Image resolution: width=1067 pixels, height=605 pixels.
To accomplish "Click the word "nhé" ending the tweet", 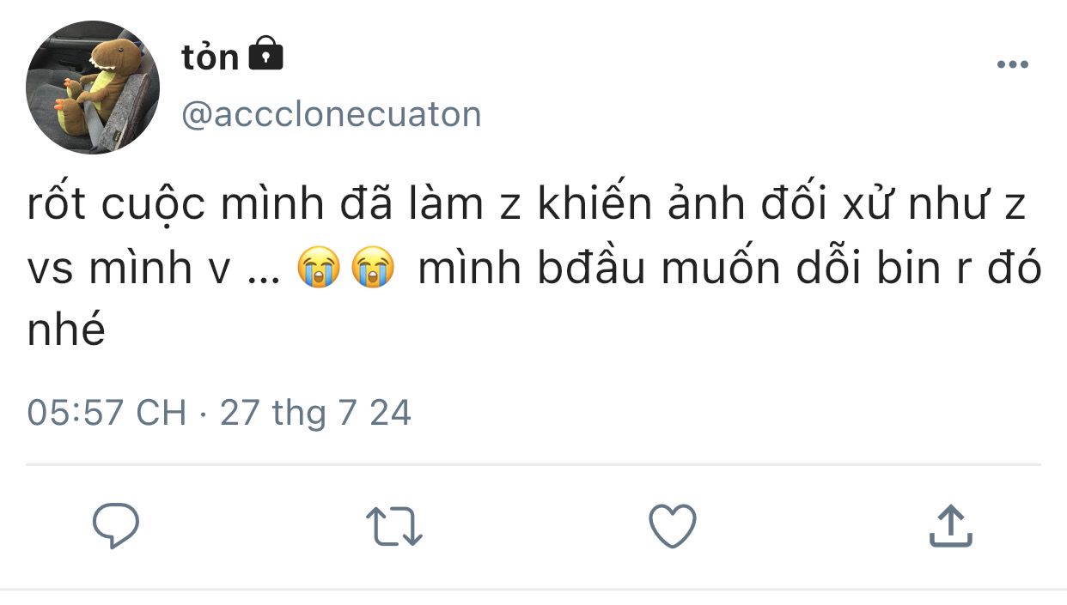I will pos(66,330).
